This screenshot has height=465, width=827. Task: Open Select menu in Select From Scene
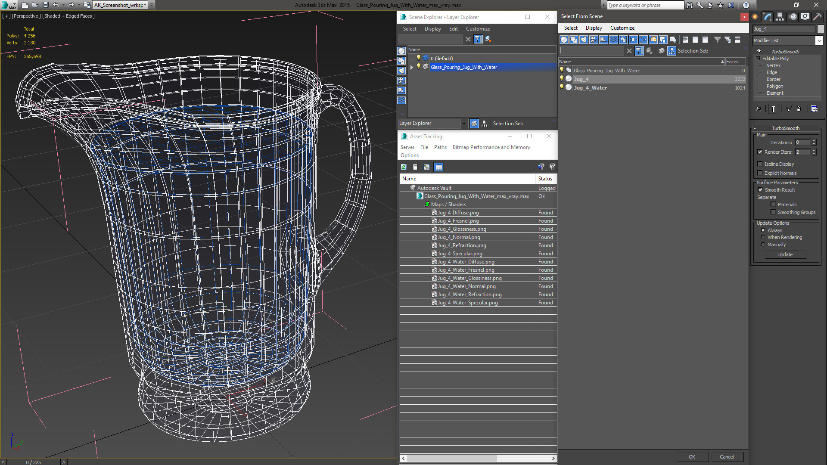tap(571, 28)
